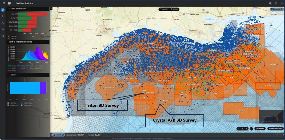Image resolution: width=285 pixels, height=140 pixels.
Task: Collapse the left analytics side panel
Action: coord(51,8)
